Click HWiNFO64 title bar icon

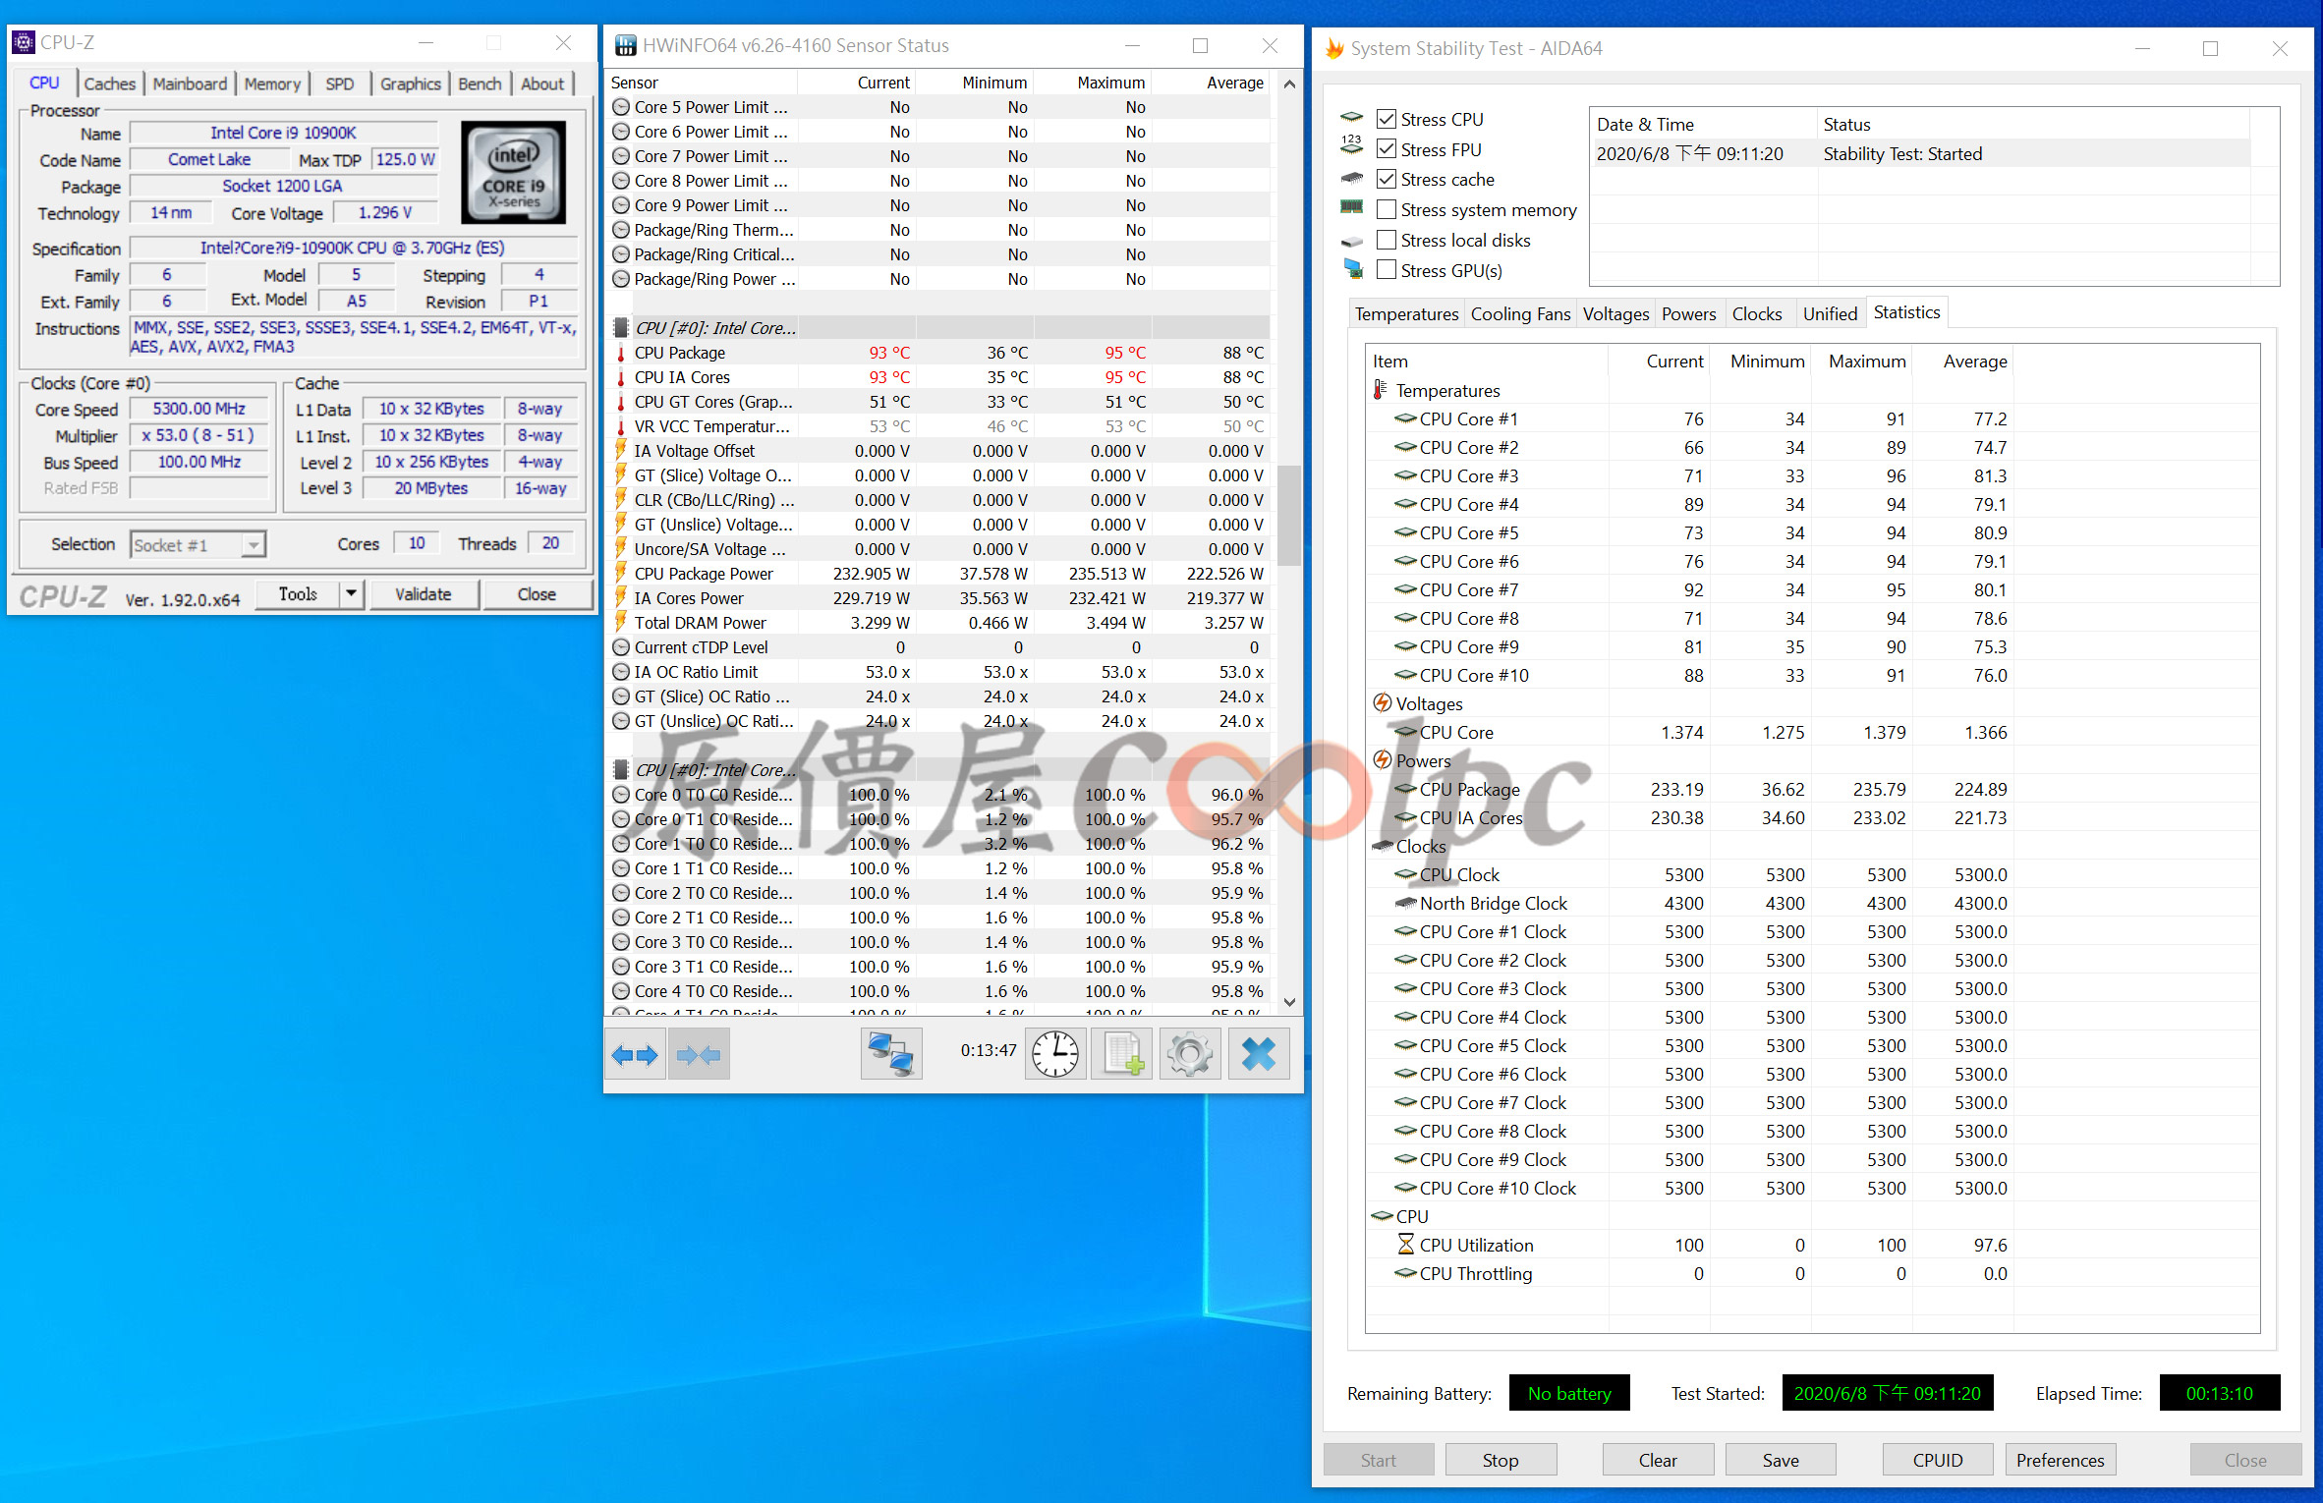[x=625, y=45]
